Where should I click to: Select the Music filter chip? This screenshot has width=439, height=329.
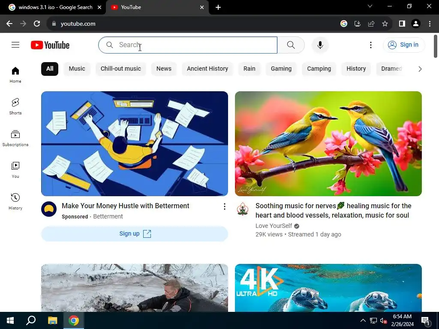pos(77,69)
